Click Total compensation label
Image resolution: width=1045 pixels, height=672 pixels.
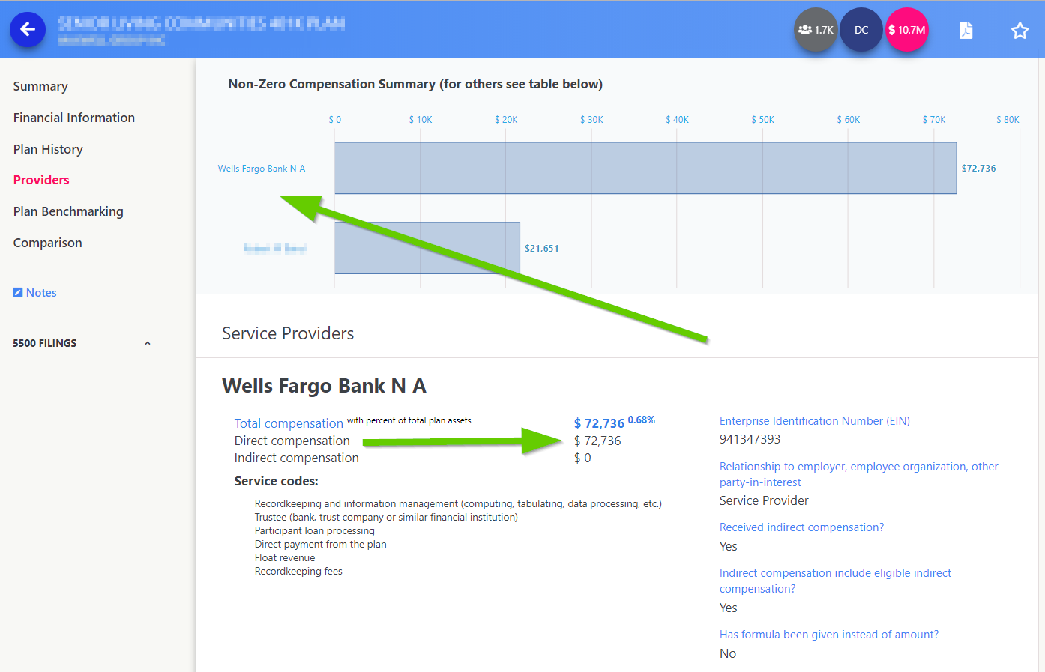click(x=289, y=423)
